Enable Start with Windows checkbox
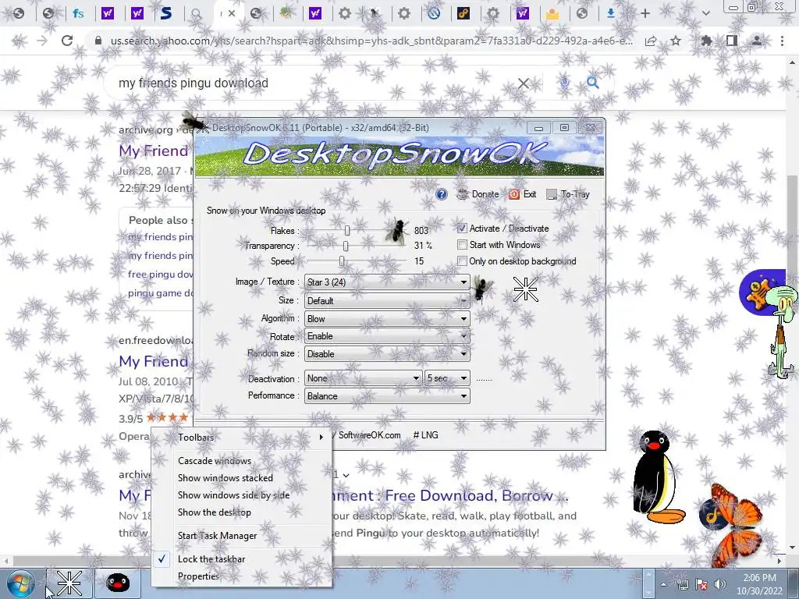 click(462, 244)
